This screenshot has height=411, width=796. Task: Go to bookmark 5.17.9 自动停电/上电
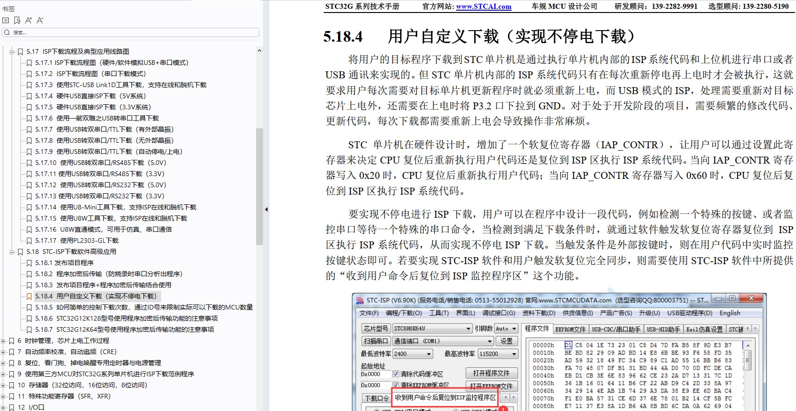(109, 152)
